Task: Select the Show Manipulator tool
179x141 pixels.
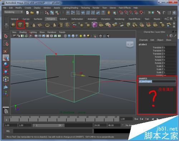Action: tap(6, 94)
